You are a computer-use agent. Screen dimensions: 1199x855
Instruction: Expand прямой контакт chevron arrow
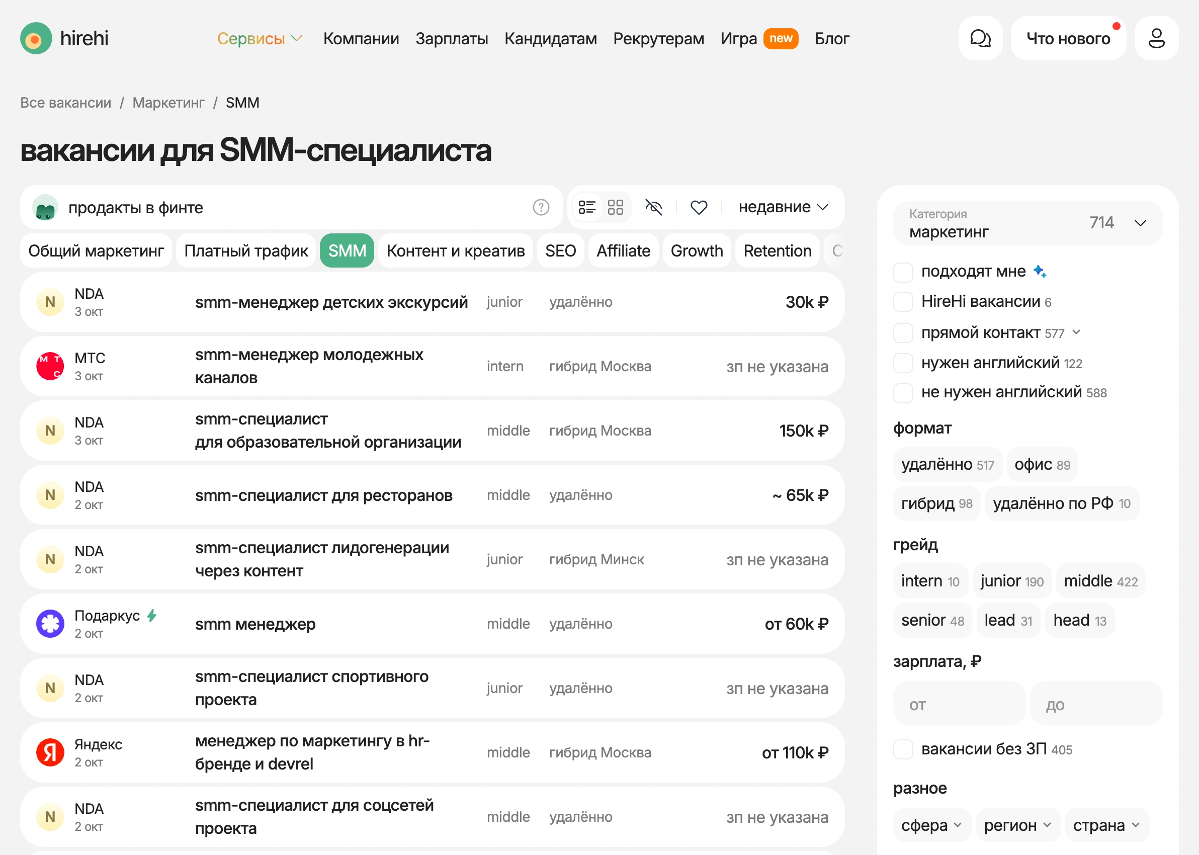1076,332
